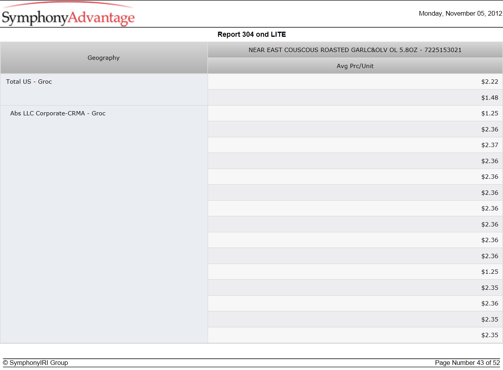Image resolution: width=503 pixels, height=370 pixels.
Task: Click the SymphonyAdvantage logo
Action: [x=68, y=14]
